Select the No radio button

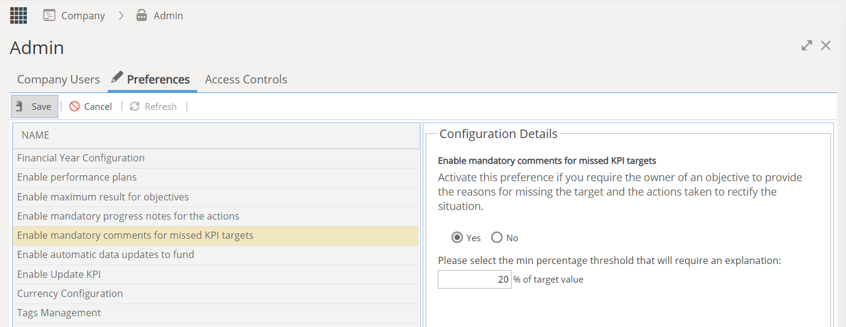497,238
